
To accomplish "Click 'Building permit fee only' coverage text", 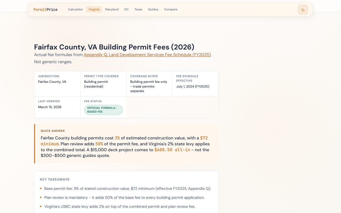I will pos(149,86).
